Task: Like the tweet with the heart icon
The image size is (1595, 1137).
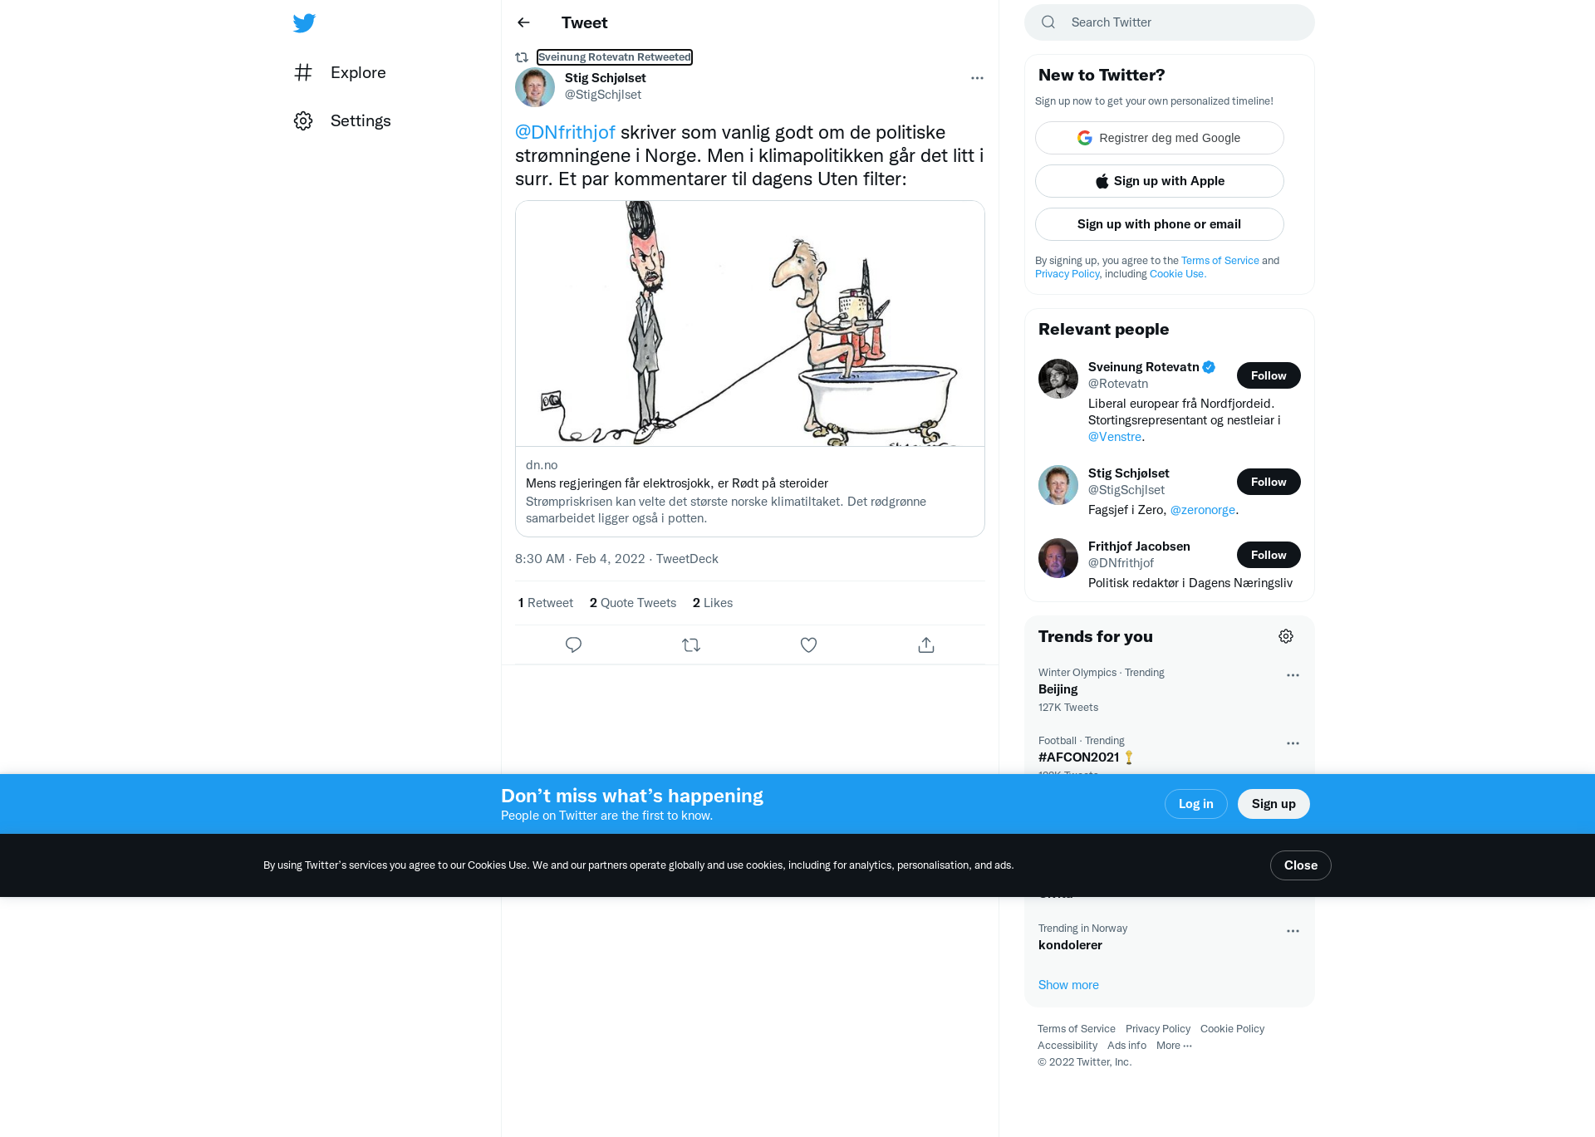Action: (808, 644)
